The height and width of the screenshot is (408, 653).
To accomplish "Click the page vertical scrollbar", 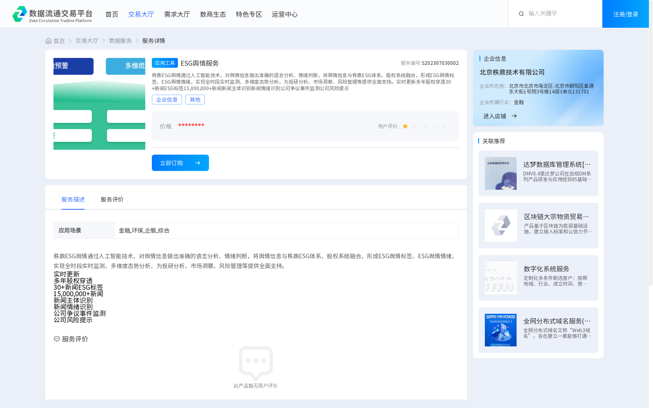I will point(651,143).
